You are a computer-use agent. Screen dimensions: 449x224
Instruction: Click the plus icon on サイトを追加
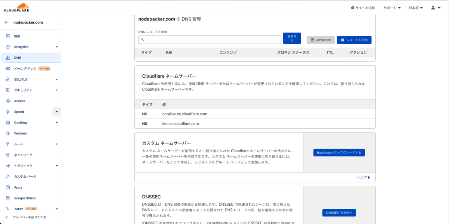pyautogui.click(x=352, y=8)
